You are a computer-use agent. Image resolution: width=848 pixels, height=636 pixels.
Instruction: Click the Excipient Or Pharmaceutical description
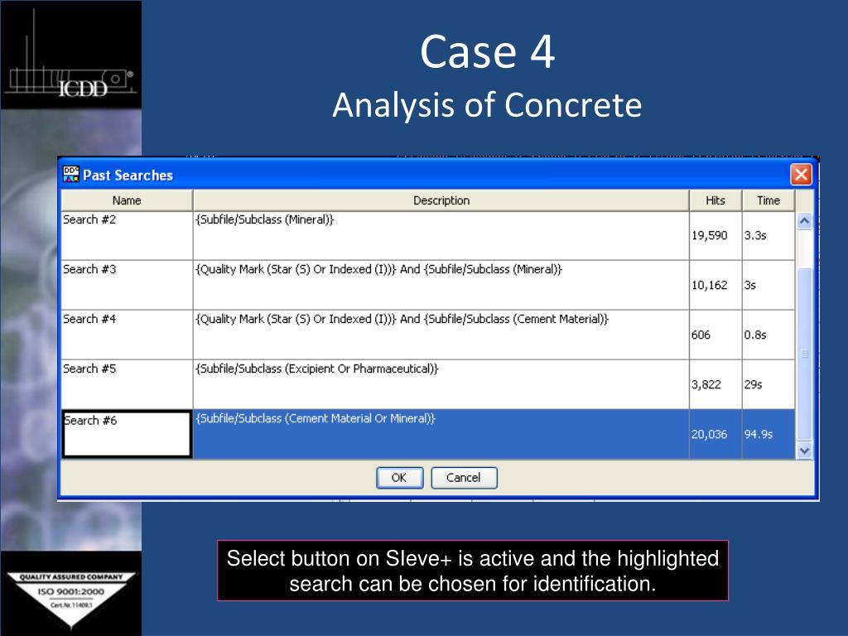(441, 384)
